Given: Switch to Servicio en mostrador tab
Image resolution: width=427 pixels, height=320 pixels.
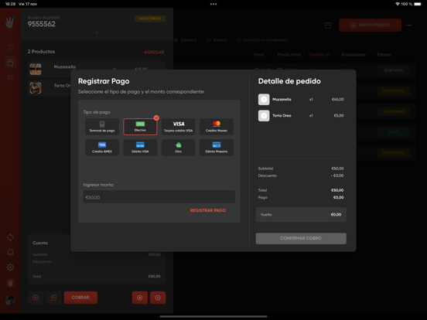Looking at the screenshot, I should click(261, 40).
